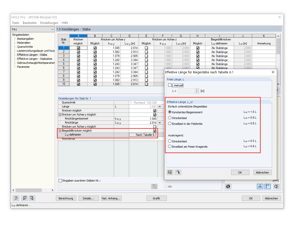This screenshot has width=302, height=226.
Task: Collapse Knicken um Achse y möglich group
Action: [60, 115]
